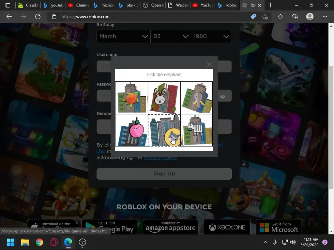Select the pink peach tile

pyautogui.click(x=131, y=130)
